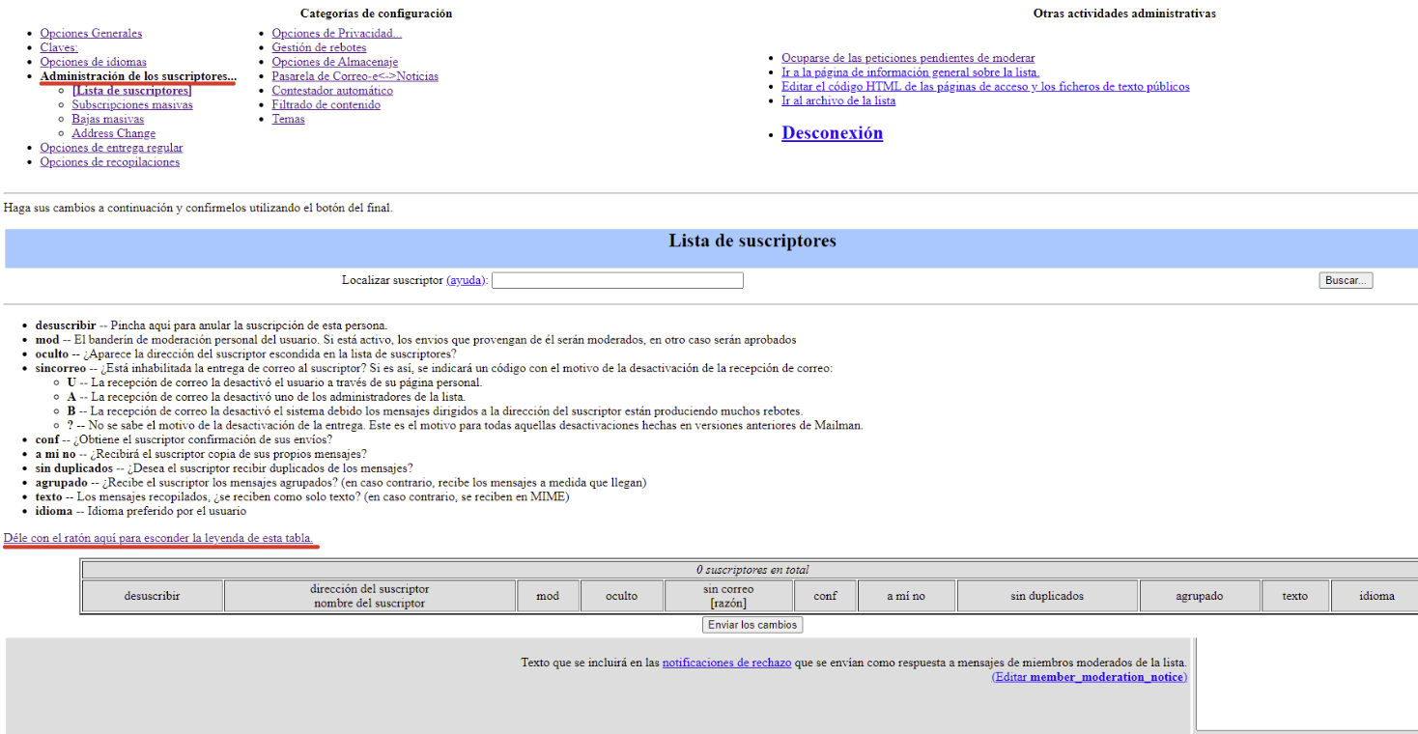Viewport: 1418px width, 734px height.
Task: Click the a mí no column header
Action: [906, 596]
